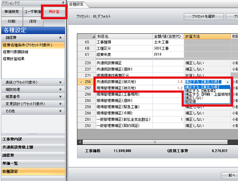Click the プリセットを選択 button
The width and height of the screenshot is (238, 181).
coord(203,16)
